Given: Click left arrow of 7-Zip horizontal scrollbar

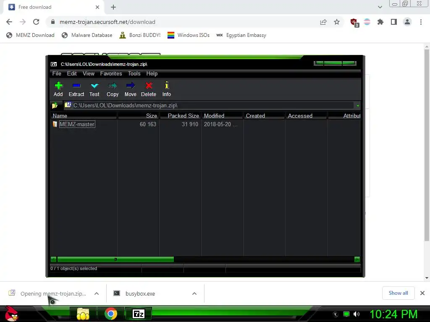Looking at the screenshot, I should pos(54,259).
